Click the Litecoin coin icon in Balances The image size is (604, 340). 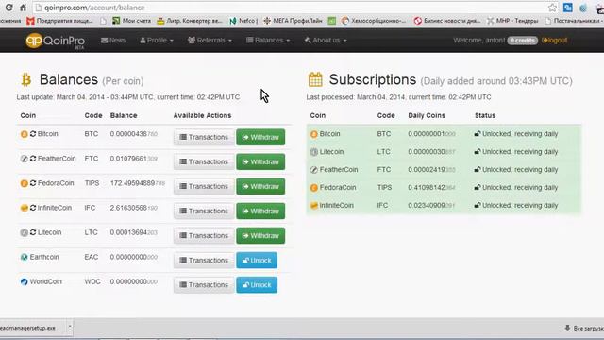[25, 233]
